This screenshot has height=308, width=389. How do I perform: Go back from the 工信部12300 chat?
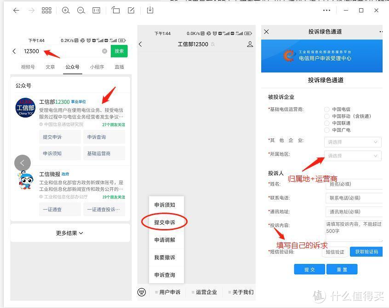140,45
